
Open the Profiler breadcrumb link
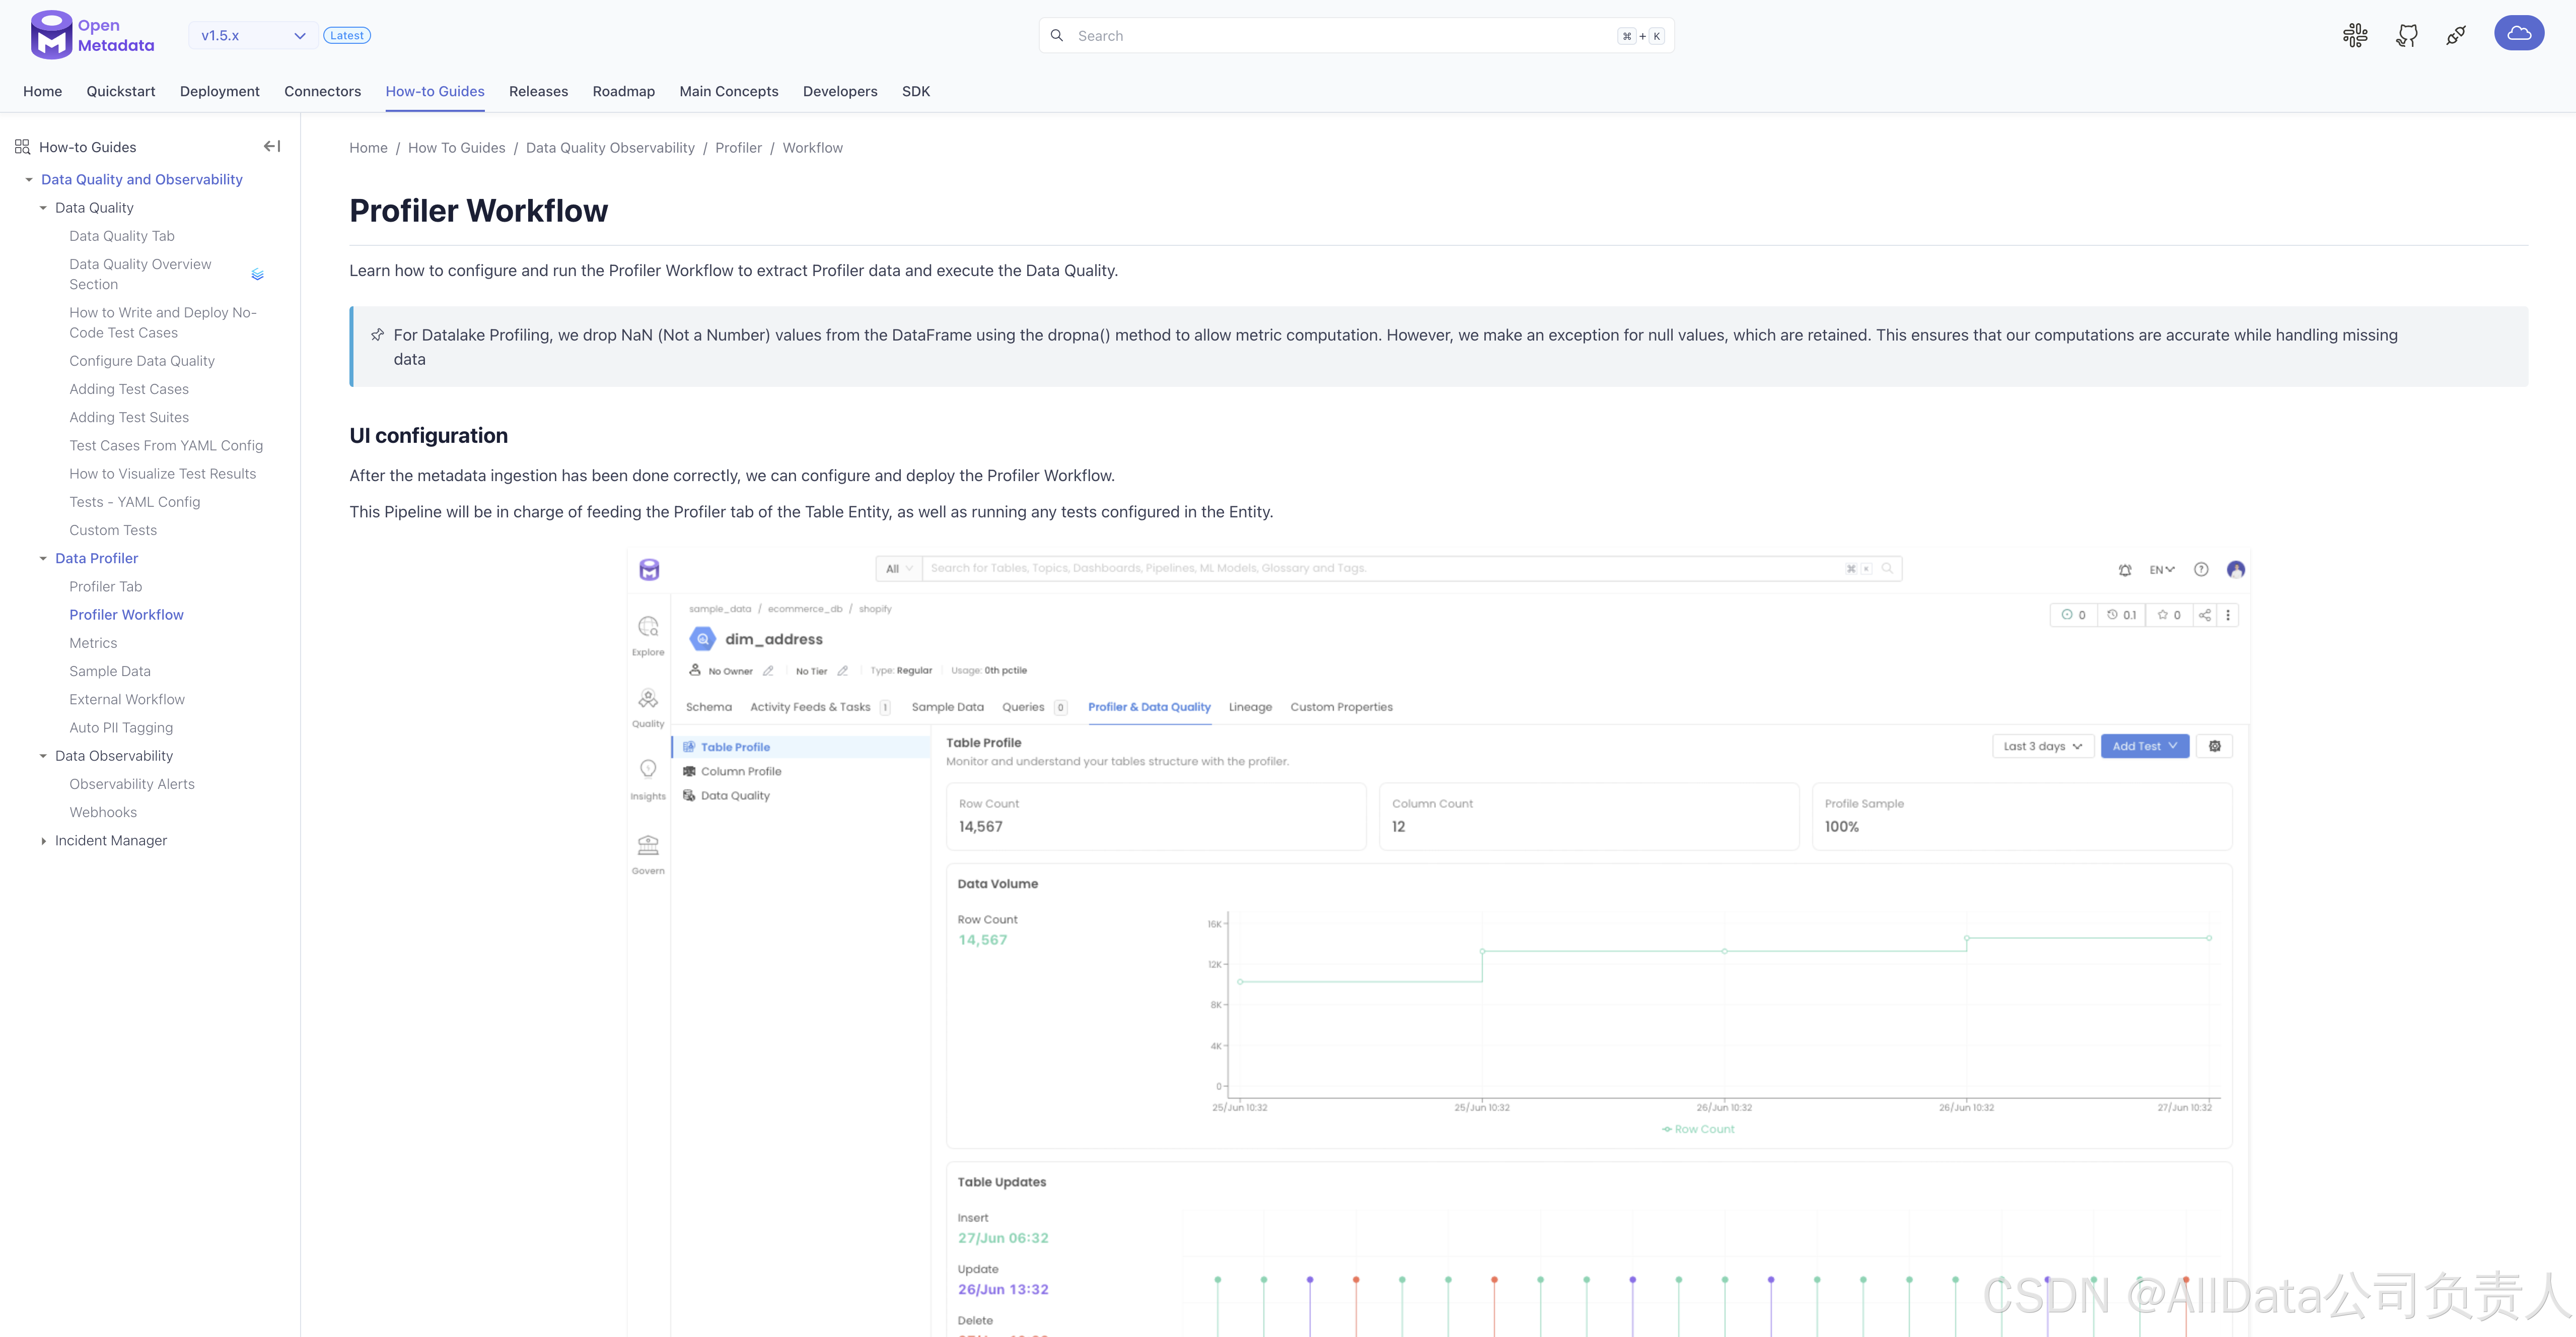click(x=738, y=148)
